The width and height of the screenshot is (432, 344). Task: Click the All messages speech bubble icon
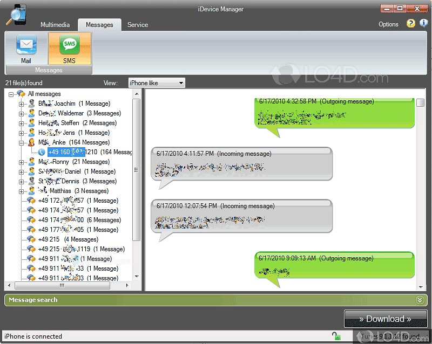(21, 93)
